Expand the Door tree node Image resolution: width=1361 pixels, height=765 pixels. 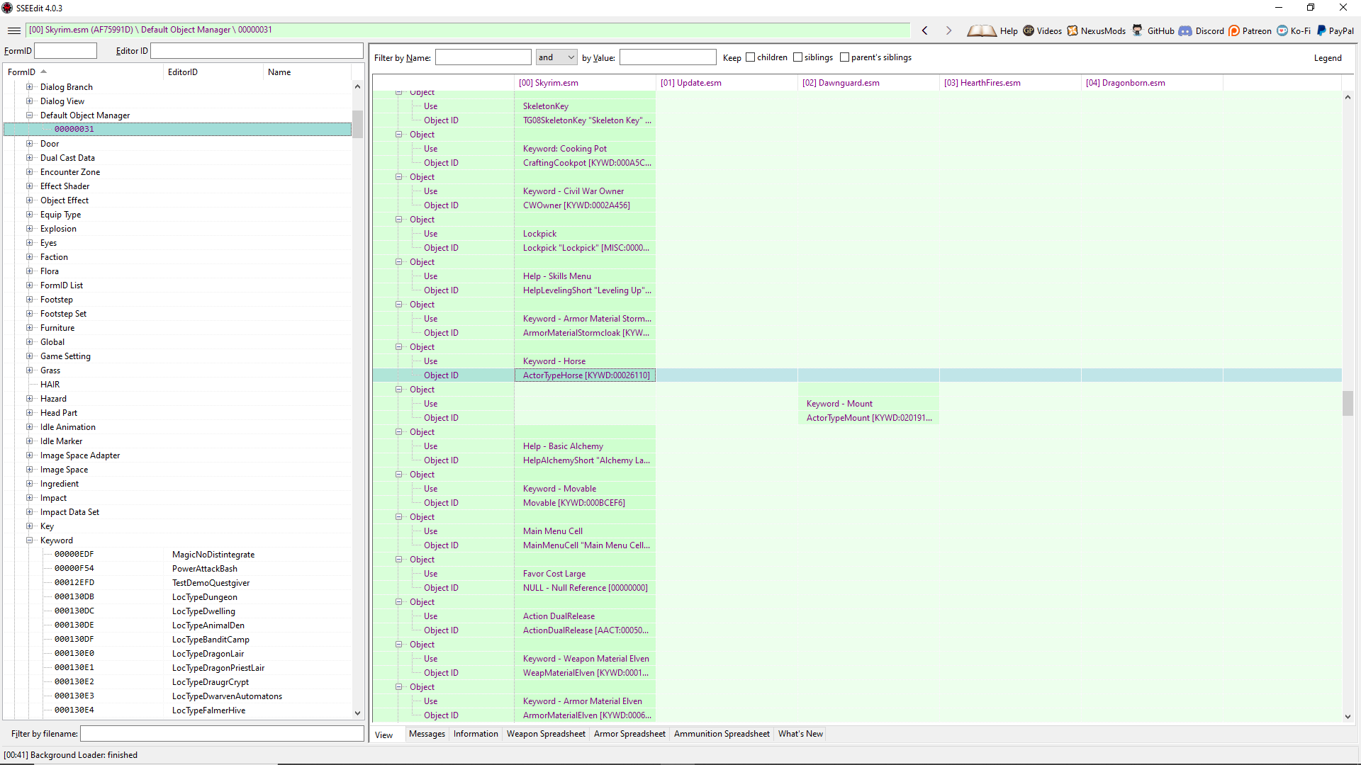30,144
